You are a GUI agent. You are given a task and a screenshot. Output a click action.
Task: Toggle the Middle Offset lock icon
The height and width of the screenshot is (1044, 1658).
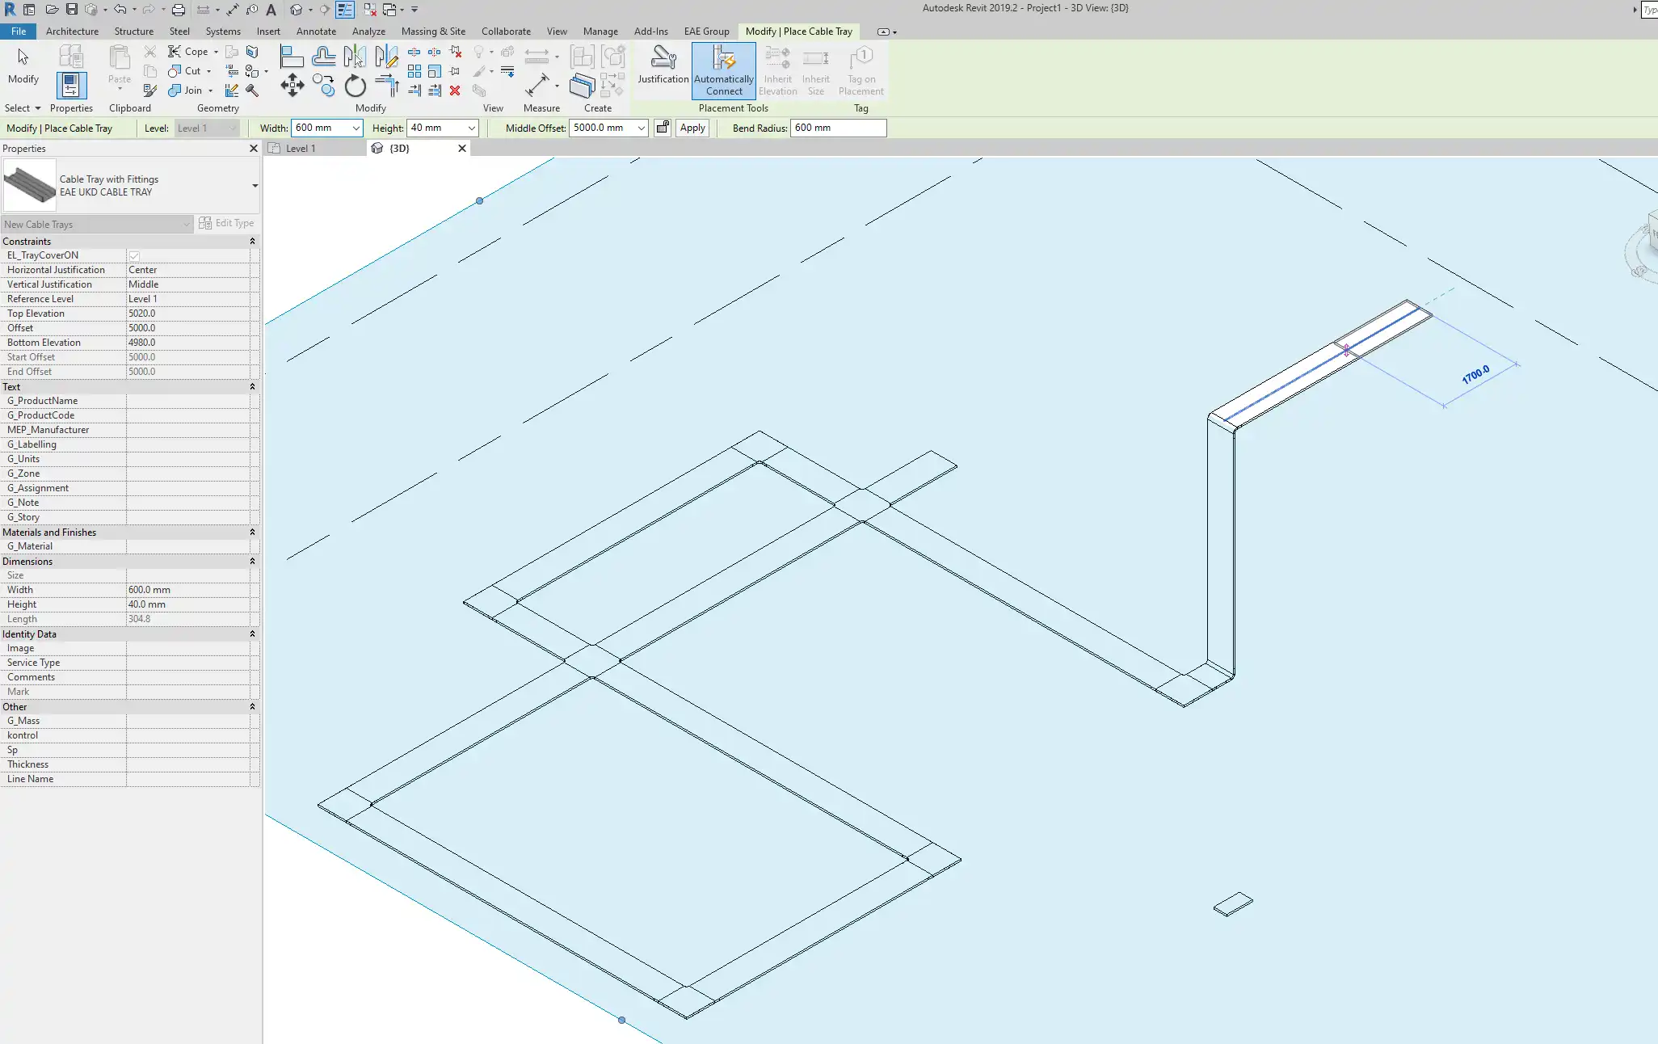coord(662,128)
